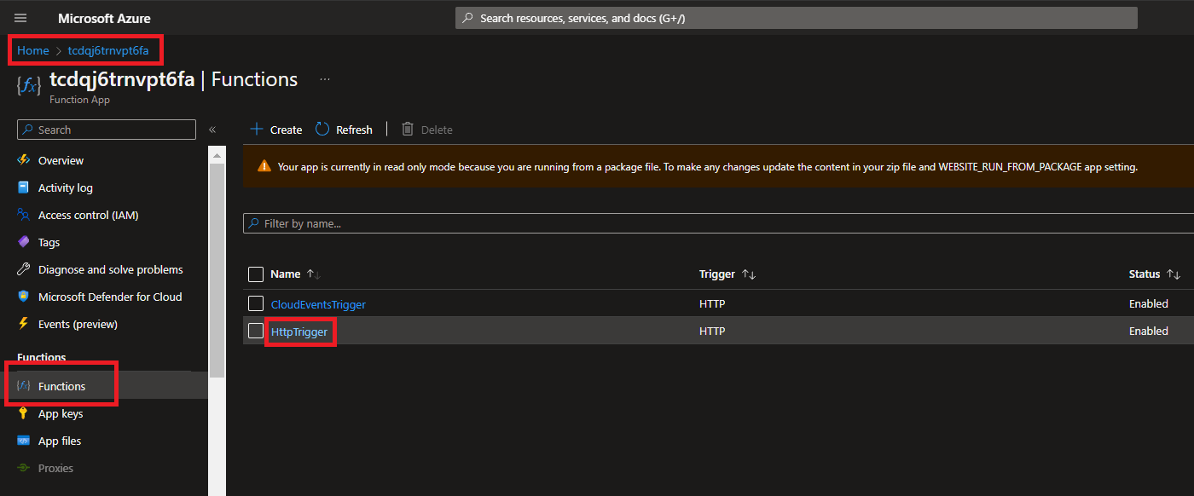This screenshot has width=1194, height=496.
Task: Click the circular Refresh icon
Action: pyautogui.click(x=322, y=130)
